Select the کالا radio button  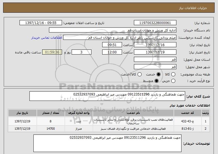[173, 74]
